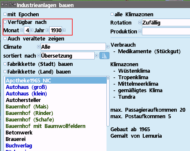The image size is (190, 151).
Task: Click the help question mark icon
Action: [x=10, y=5]
